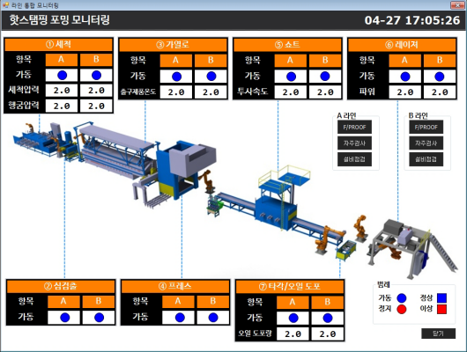Open the A라인 자주검사 button

(x=354, y=143)
